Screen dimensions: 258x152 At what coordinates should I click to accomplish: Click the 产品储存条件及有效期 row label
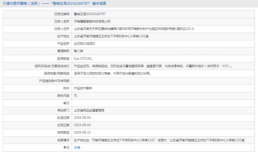tap(54, 81)
